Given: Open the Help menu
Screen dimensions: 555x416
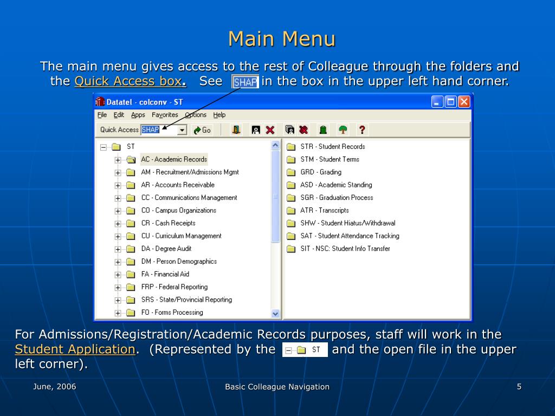Looking at the screenshot, I should tap(219, 115).
